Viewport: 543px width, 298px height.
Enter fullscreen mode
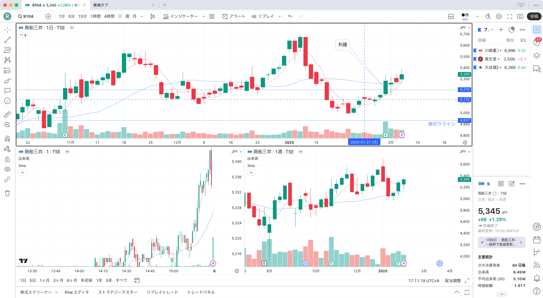[510, 16]
